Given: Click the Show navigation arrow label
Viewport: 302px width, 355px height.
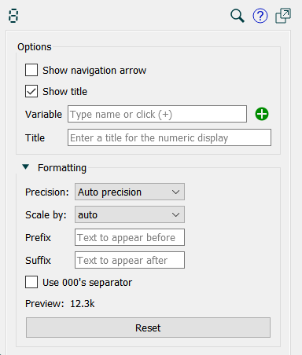Looking at the screenshot, I should click(x=94, y=71).
